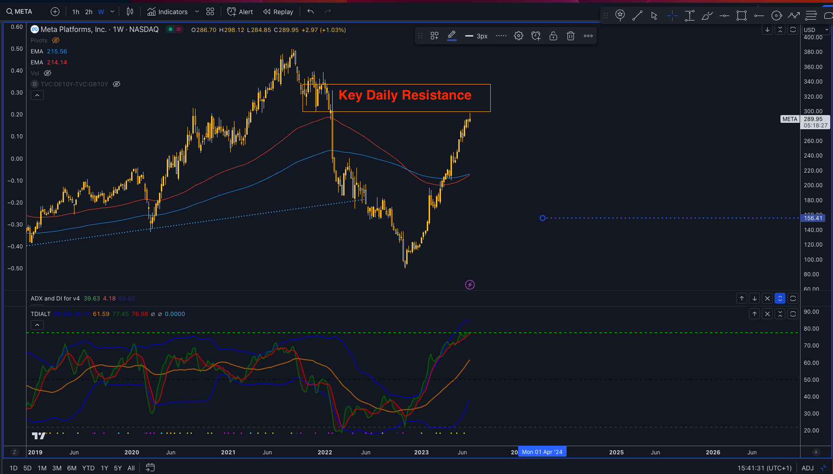Move the TDIALT pane up

click(754, 314)
